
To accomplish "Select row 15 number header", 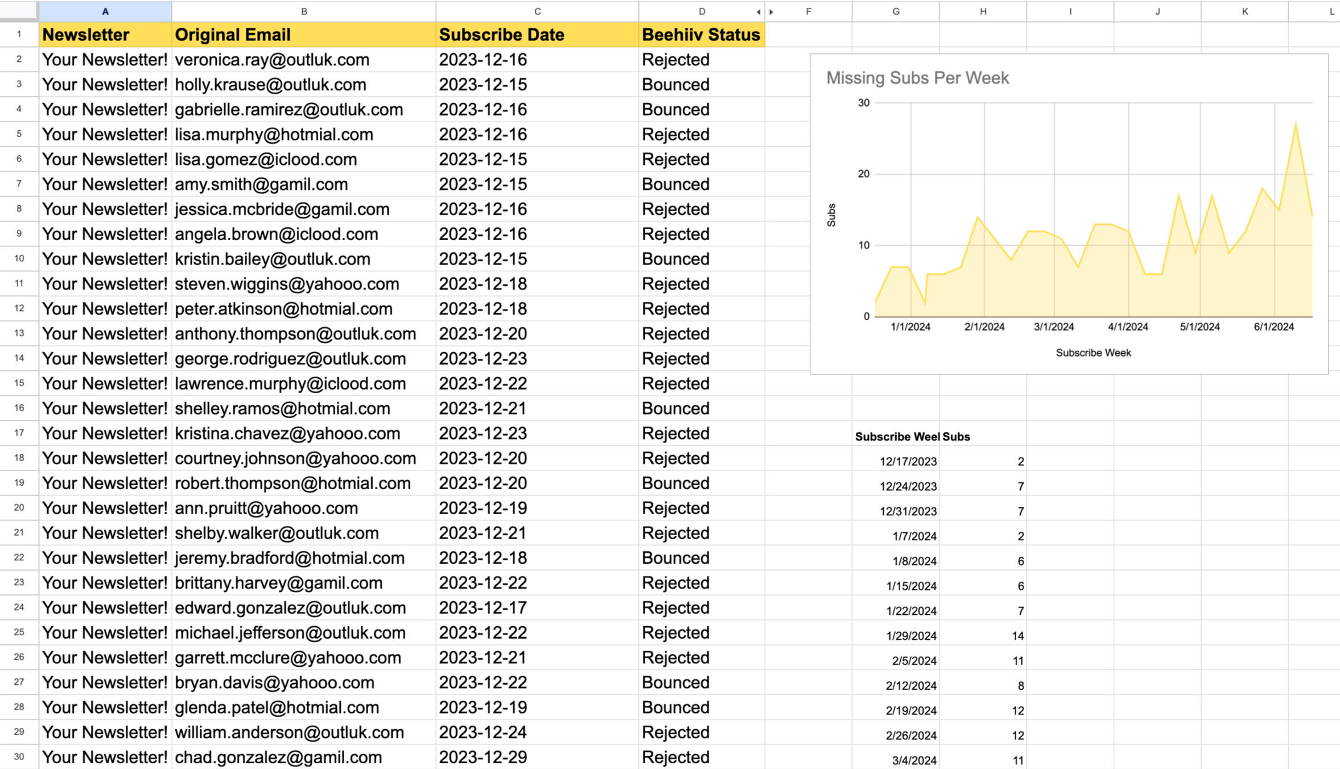I will click(19, 383).
